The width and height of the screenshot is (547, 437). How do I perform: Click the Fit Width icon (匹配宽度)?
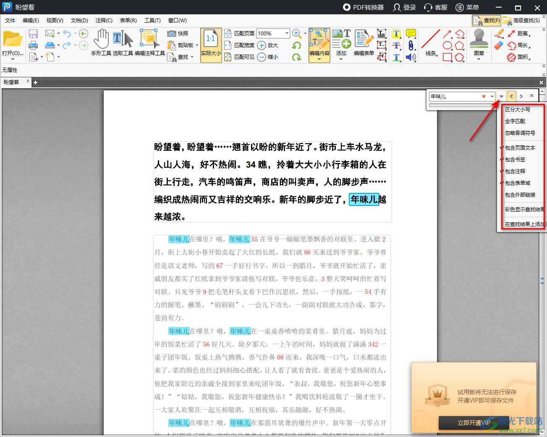point(228,45)
